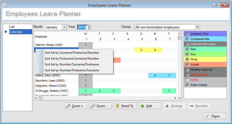Toggle the Sick leave checkbox
The height and width of the screenshot is (124, 232).
188,54
